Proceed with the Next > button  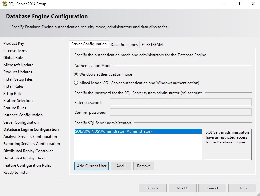[x=183, y=188]
